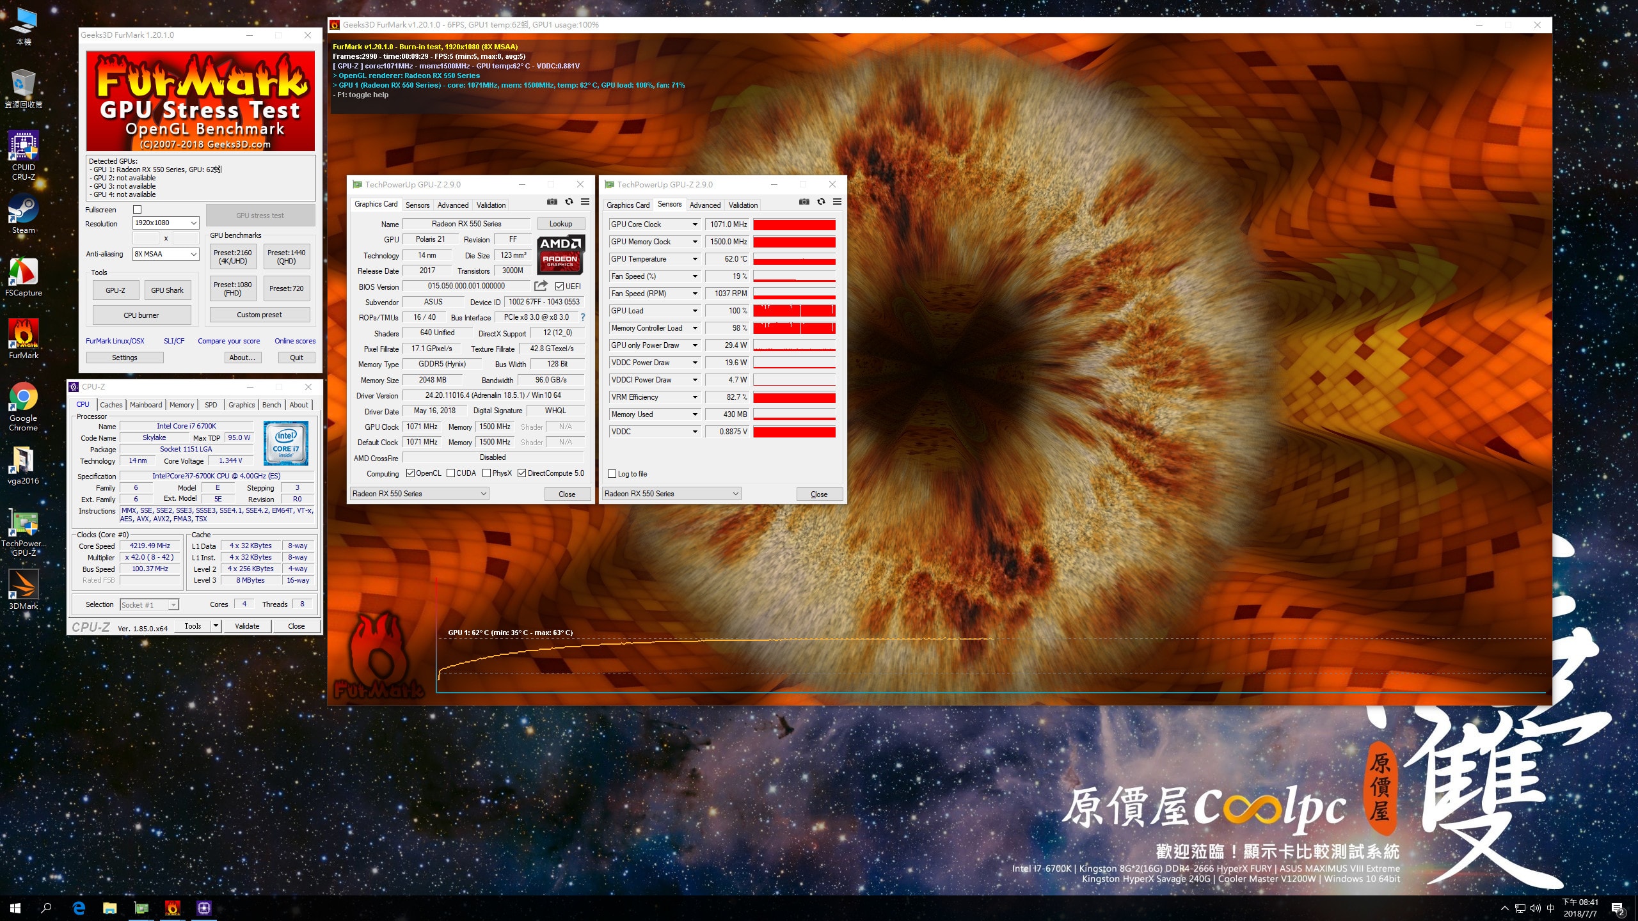Open Anti-aliasing 8X MSAA dropdown
1638x921 pixels.
(166, 254)
